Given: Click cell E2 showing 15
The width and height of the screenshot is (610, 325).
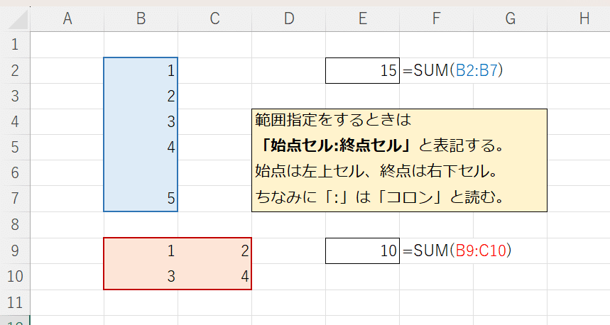Looking at the screenshot, I should 363,70.
